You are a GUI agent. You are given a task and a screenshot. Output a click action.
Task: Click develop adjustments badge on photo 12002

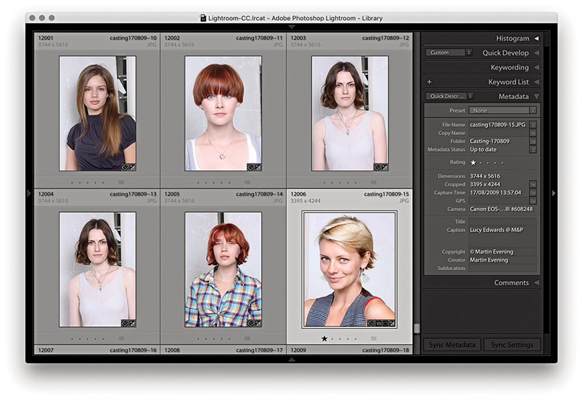pyautogui.click(x=258, y=167)
